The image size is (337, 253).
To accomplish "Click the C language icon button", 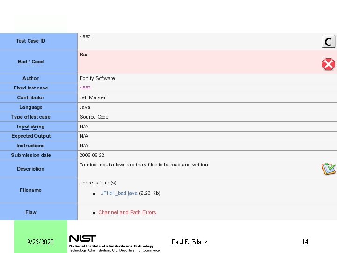I will tap(329, 41).
